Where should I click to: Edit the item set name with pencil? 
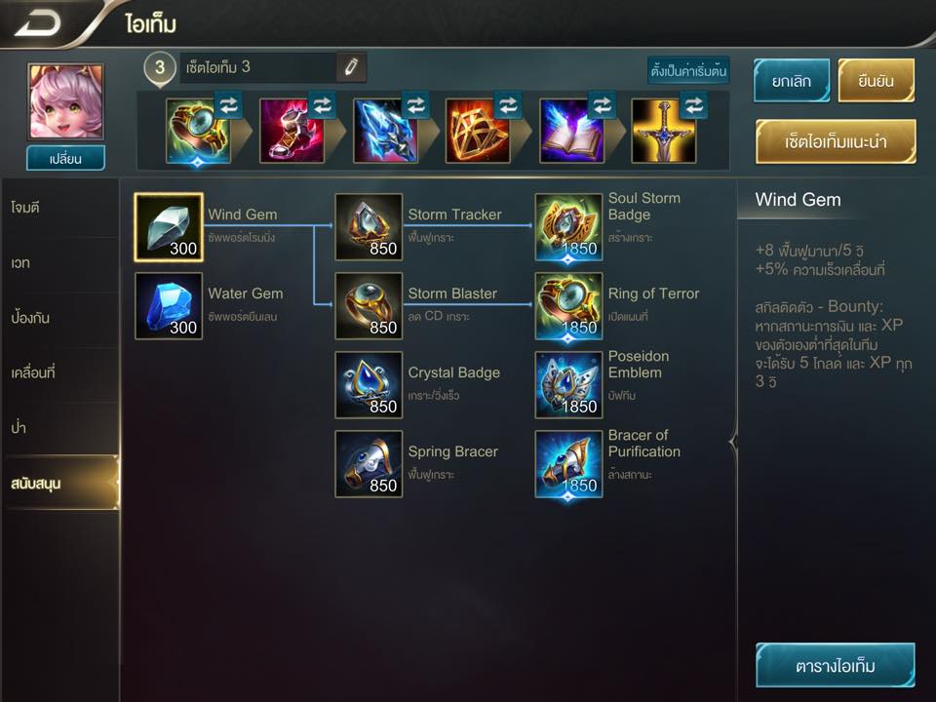click(x=351, y=67)
